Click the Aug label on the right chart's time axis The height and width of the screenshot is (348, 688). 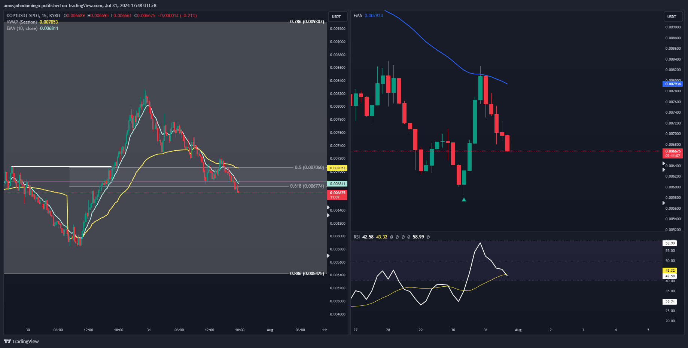518,330
